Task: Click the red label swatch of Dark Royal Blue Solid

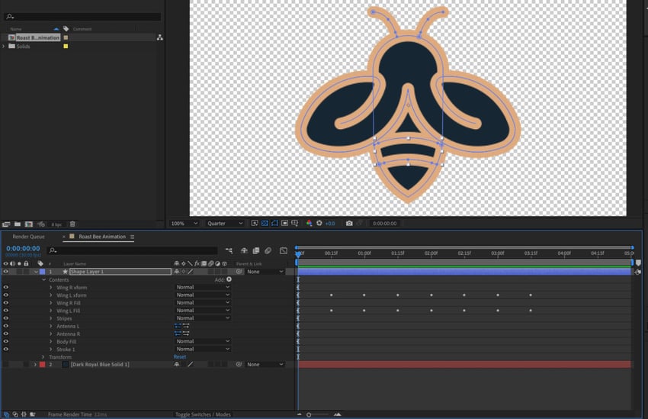Action: point(42,364)
